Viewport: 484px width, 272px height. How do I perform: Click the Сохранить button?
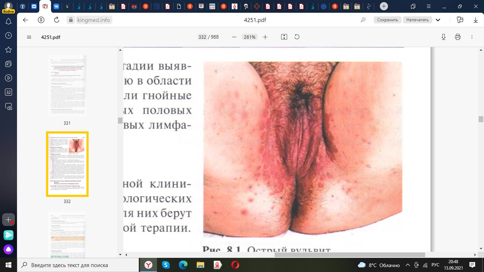coord(387,20)
